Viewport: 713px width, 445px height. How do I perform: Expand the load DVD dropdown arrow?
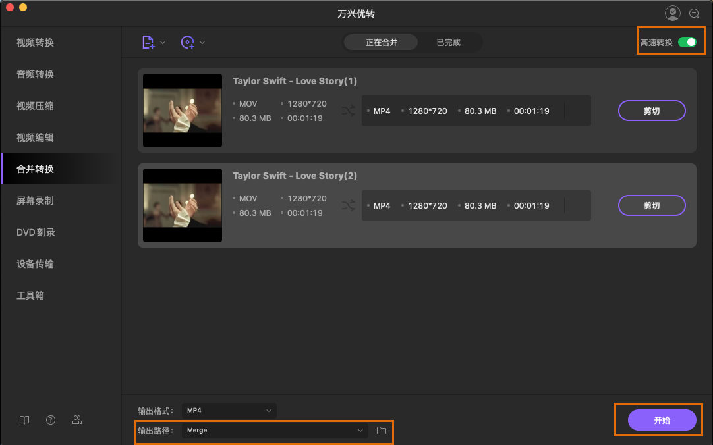[x=202, y=43]
